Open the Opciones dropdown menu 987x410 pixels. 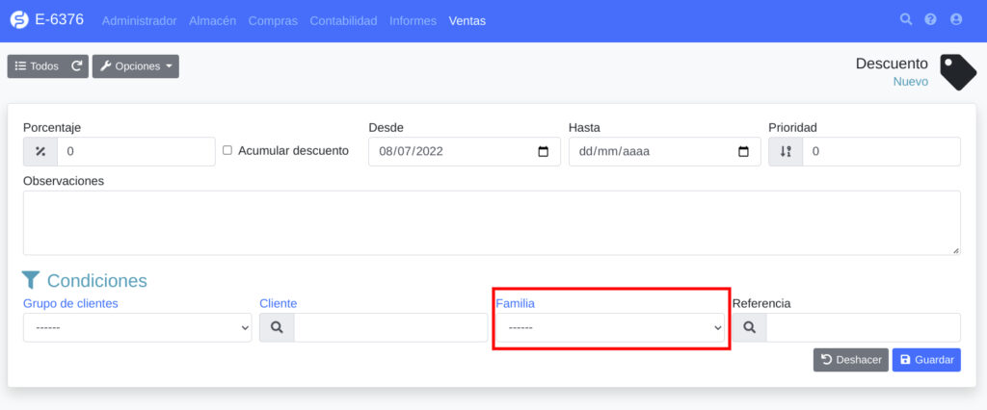(135, 66)
